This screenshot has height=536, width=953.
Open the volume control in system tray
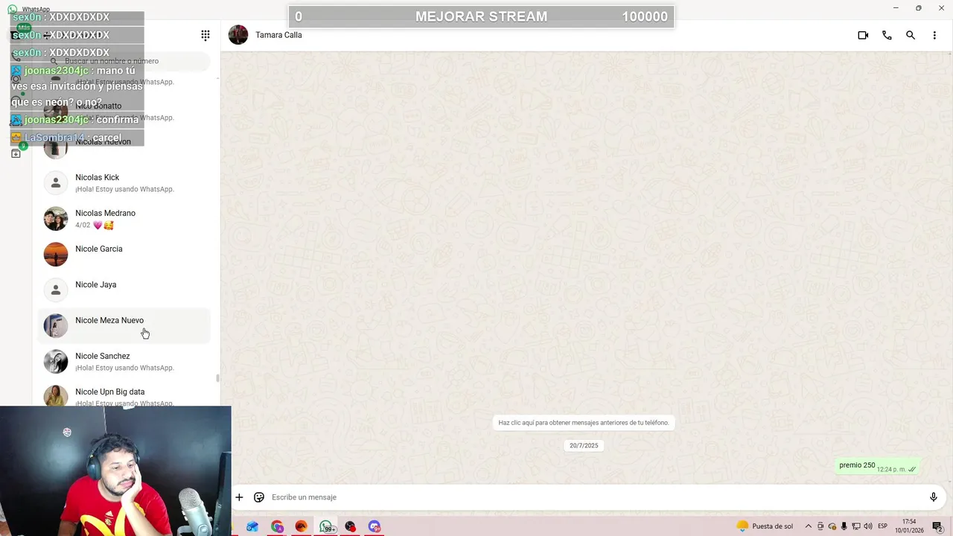pos(867,526)
